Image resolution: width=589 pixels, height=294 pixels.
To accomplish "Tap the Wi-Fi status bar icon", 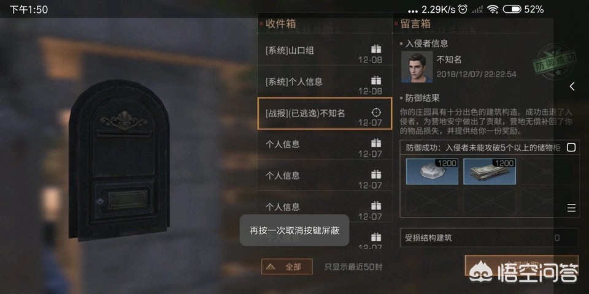I will coord(493,9).
